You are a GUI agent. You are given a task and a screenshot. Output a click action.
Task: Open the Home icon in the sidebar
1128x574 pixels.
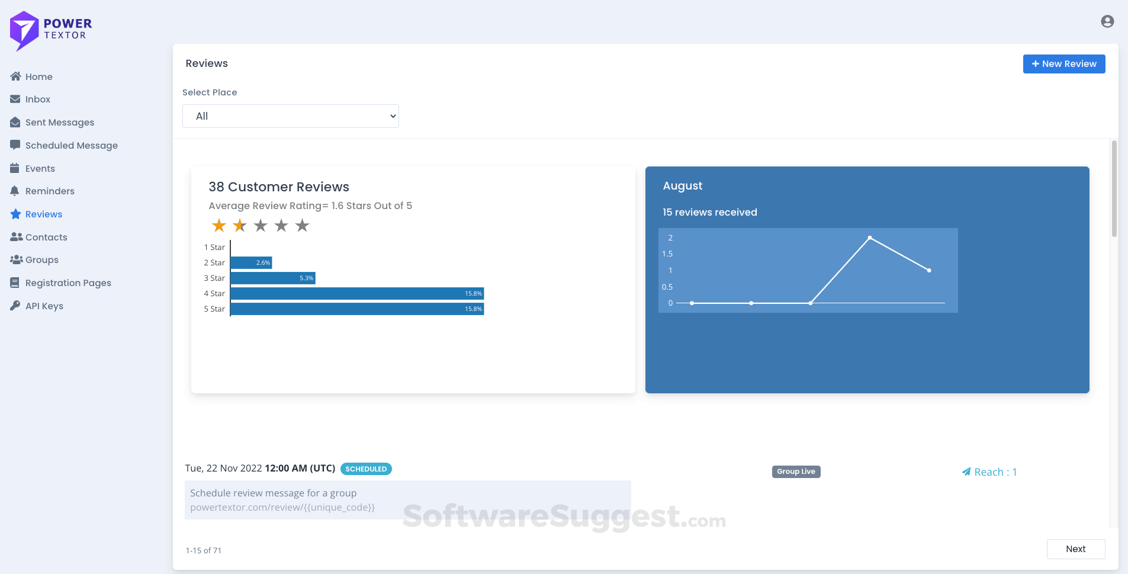[15, 76]
